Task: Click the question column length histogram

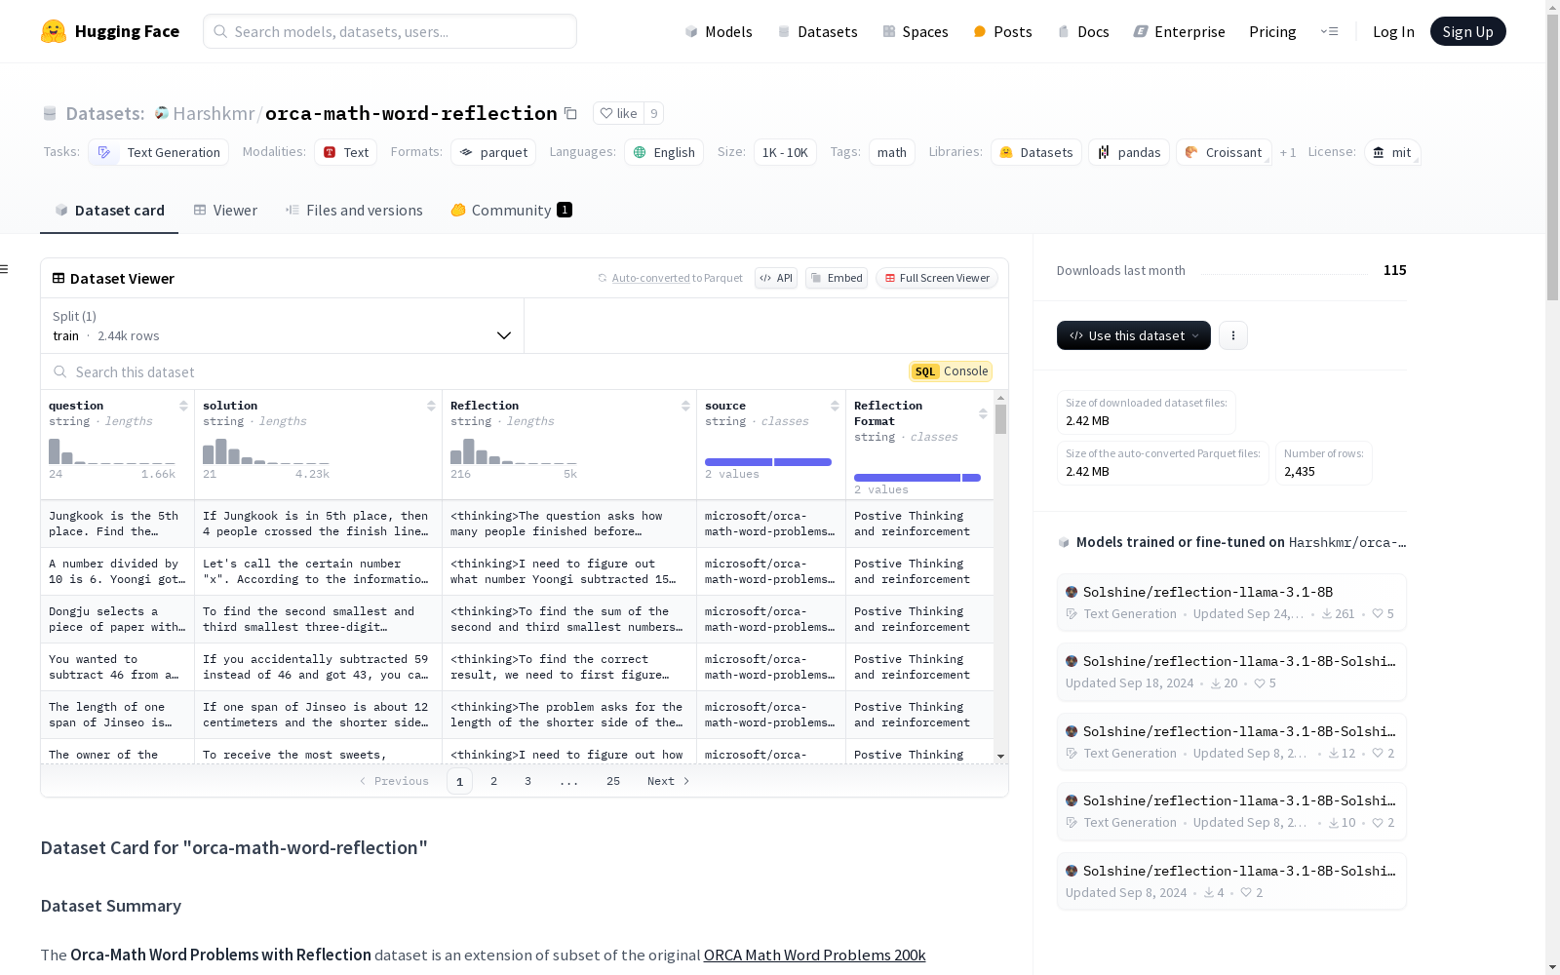Action: [112, 451]
